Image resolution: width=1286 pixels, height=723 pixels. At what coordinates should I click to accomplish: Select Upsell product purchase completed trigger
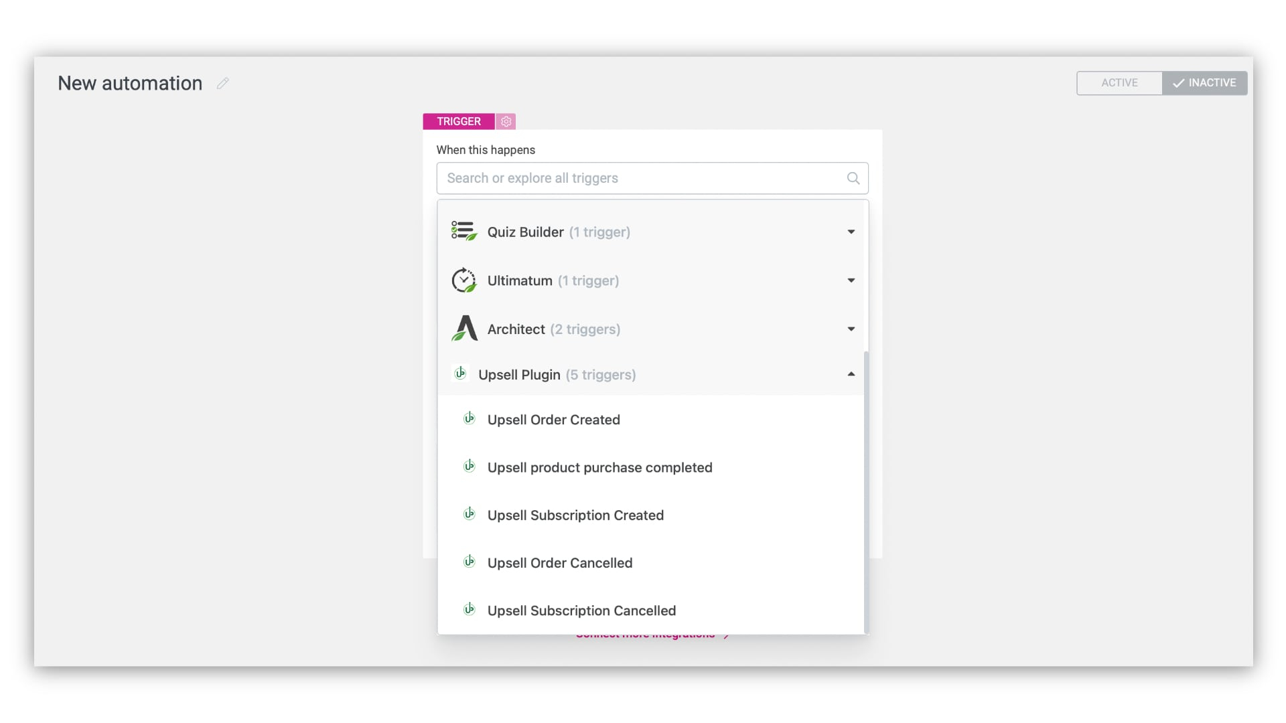tap(650, 467)
